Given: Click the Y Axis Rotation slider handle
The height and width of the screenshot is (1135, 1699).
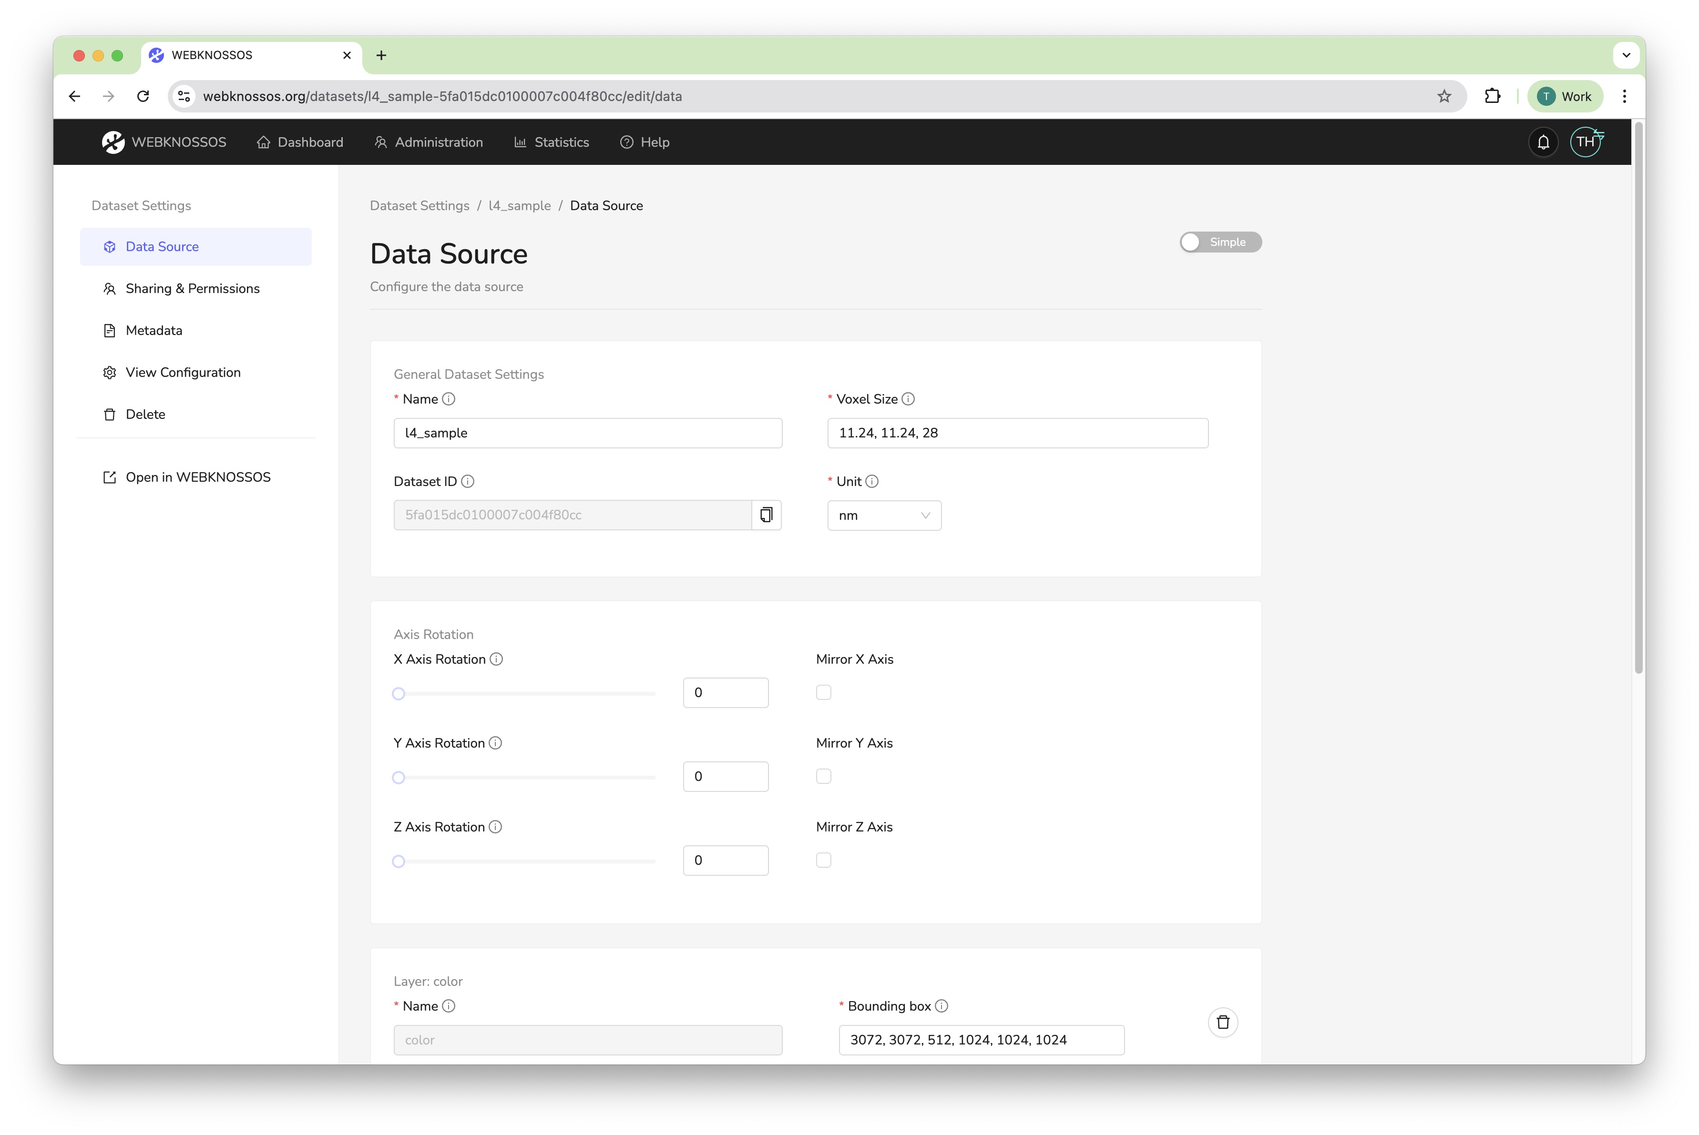Looking at the screenshot, I should tap(399, 778).
